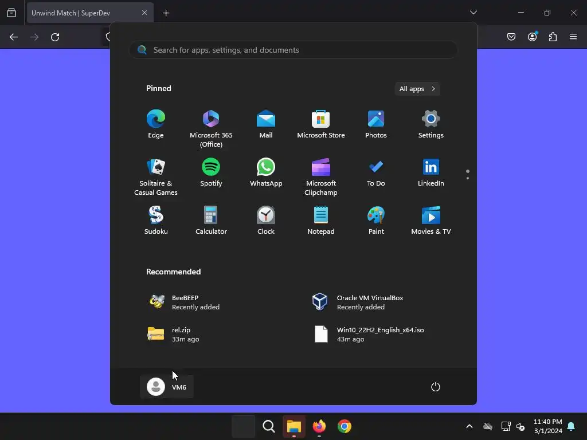The height and width of the screenshot is (440, 587).
Task: Select the Unwind Match | SuperDev tab
Action: [x=90, y=13]
